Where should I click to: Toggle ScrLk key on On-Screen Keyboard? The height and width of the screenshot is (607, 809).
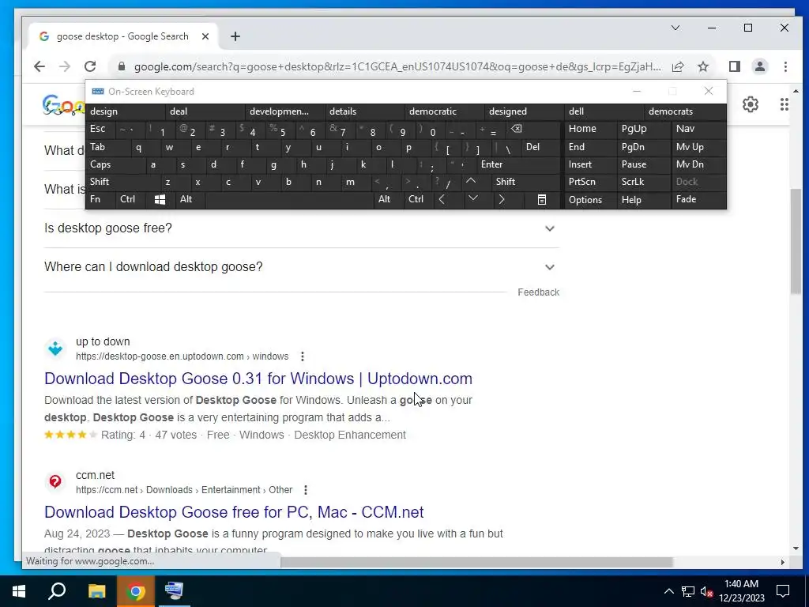click(x=643, y=182)
